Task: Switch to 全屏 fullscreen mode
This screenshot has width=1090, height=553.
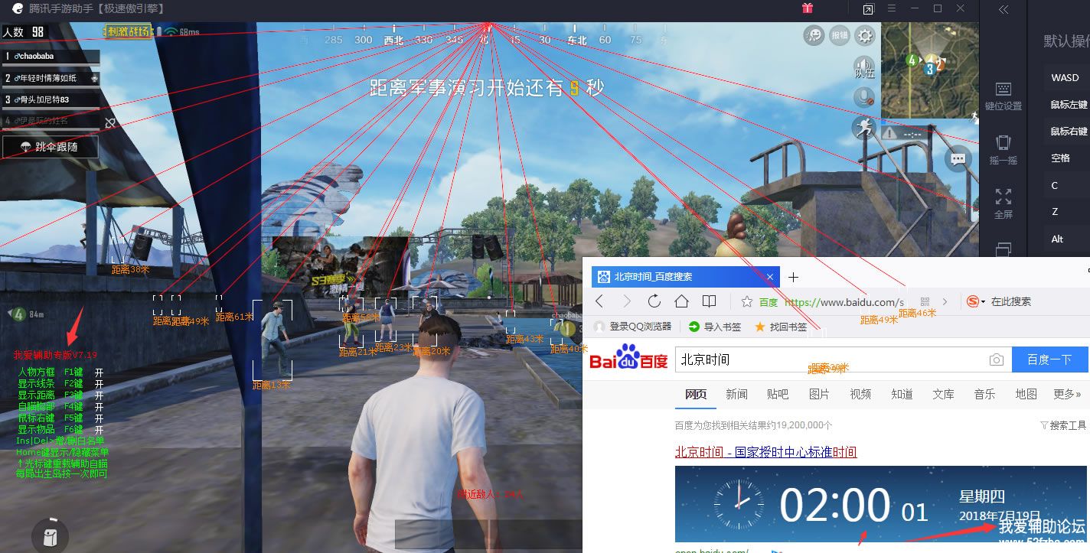Action: [x=1004, y=203]
